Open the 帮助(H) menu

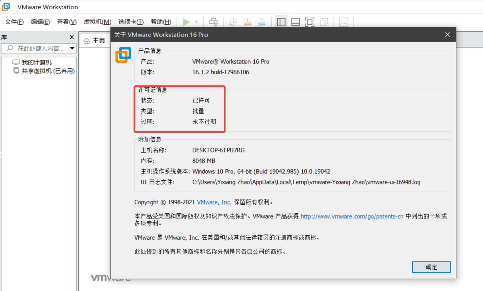(161, 22)
